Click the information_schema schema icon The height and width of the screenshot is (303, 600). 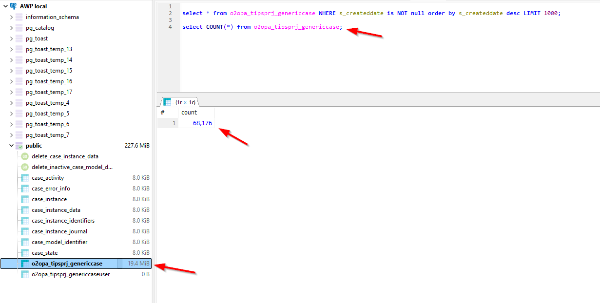pos(19,17)
